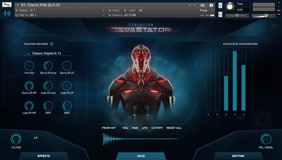Screen dimensions: 282x160
Task: Switch to the RHYTHM tab
Action: coord(238,156)
